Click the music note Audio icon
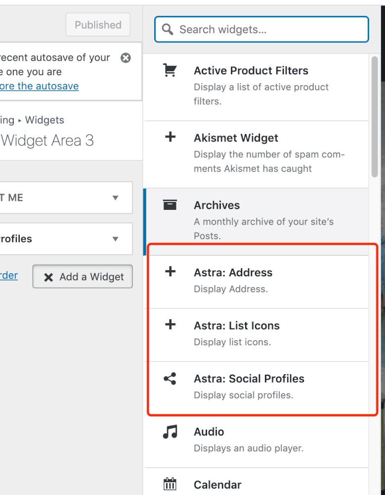385x495 pixels. click(x=170, y=432)
